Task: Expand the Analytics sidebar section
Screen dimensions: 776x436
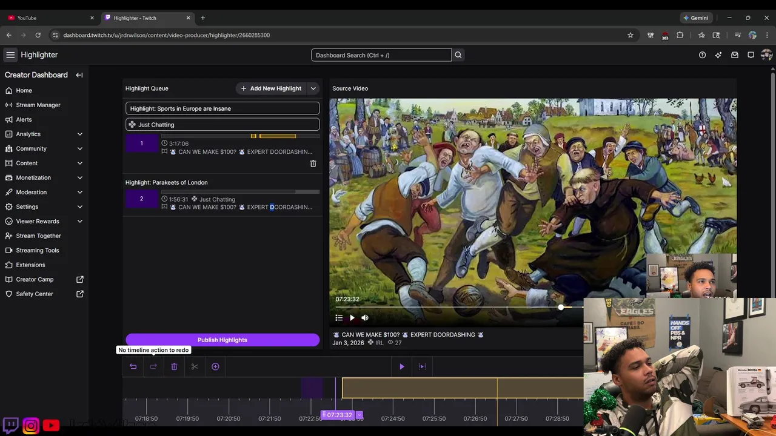Action: tap(80, 134)
